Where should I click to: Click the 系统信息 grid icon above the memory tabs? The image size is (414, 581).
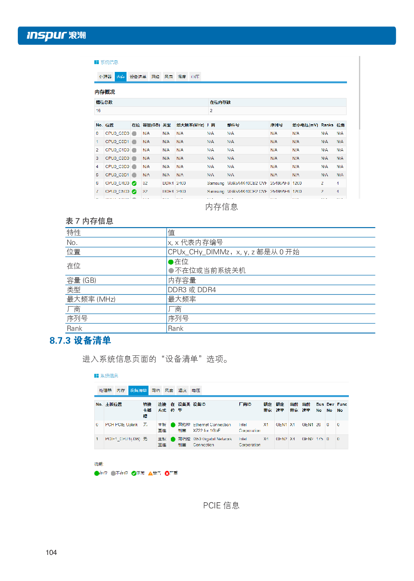point(97,62)
